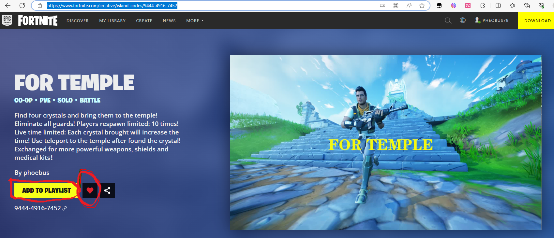The width and height of the screenshot is (554, 238).
Task: Open the Discover menu item
Action: (78, 21)
